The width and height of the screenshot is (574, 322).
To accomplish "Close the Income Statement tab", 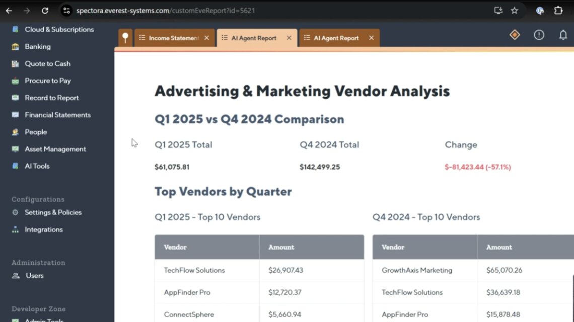I will (x=206, y=38).
